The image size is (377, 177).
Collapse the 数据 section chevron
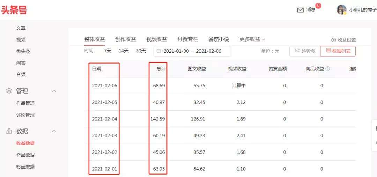(x=54, y=131)
